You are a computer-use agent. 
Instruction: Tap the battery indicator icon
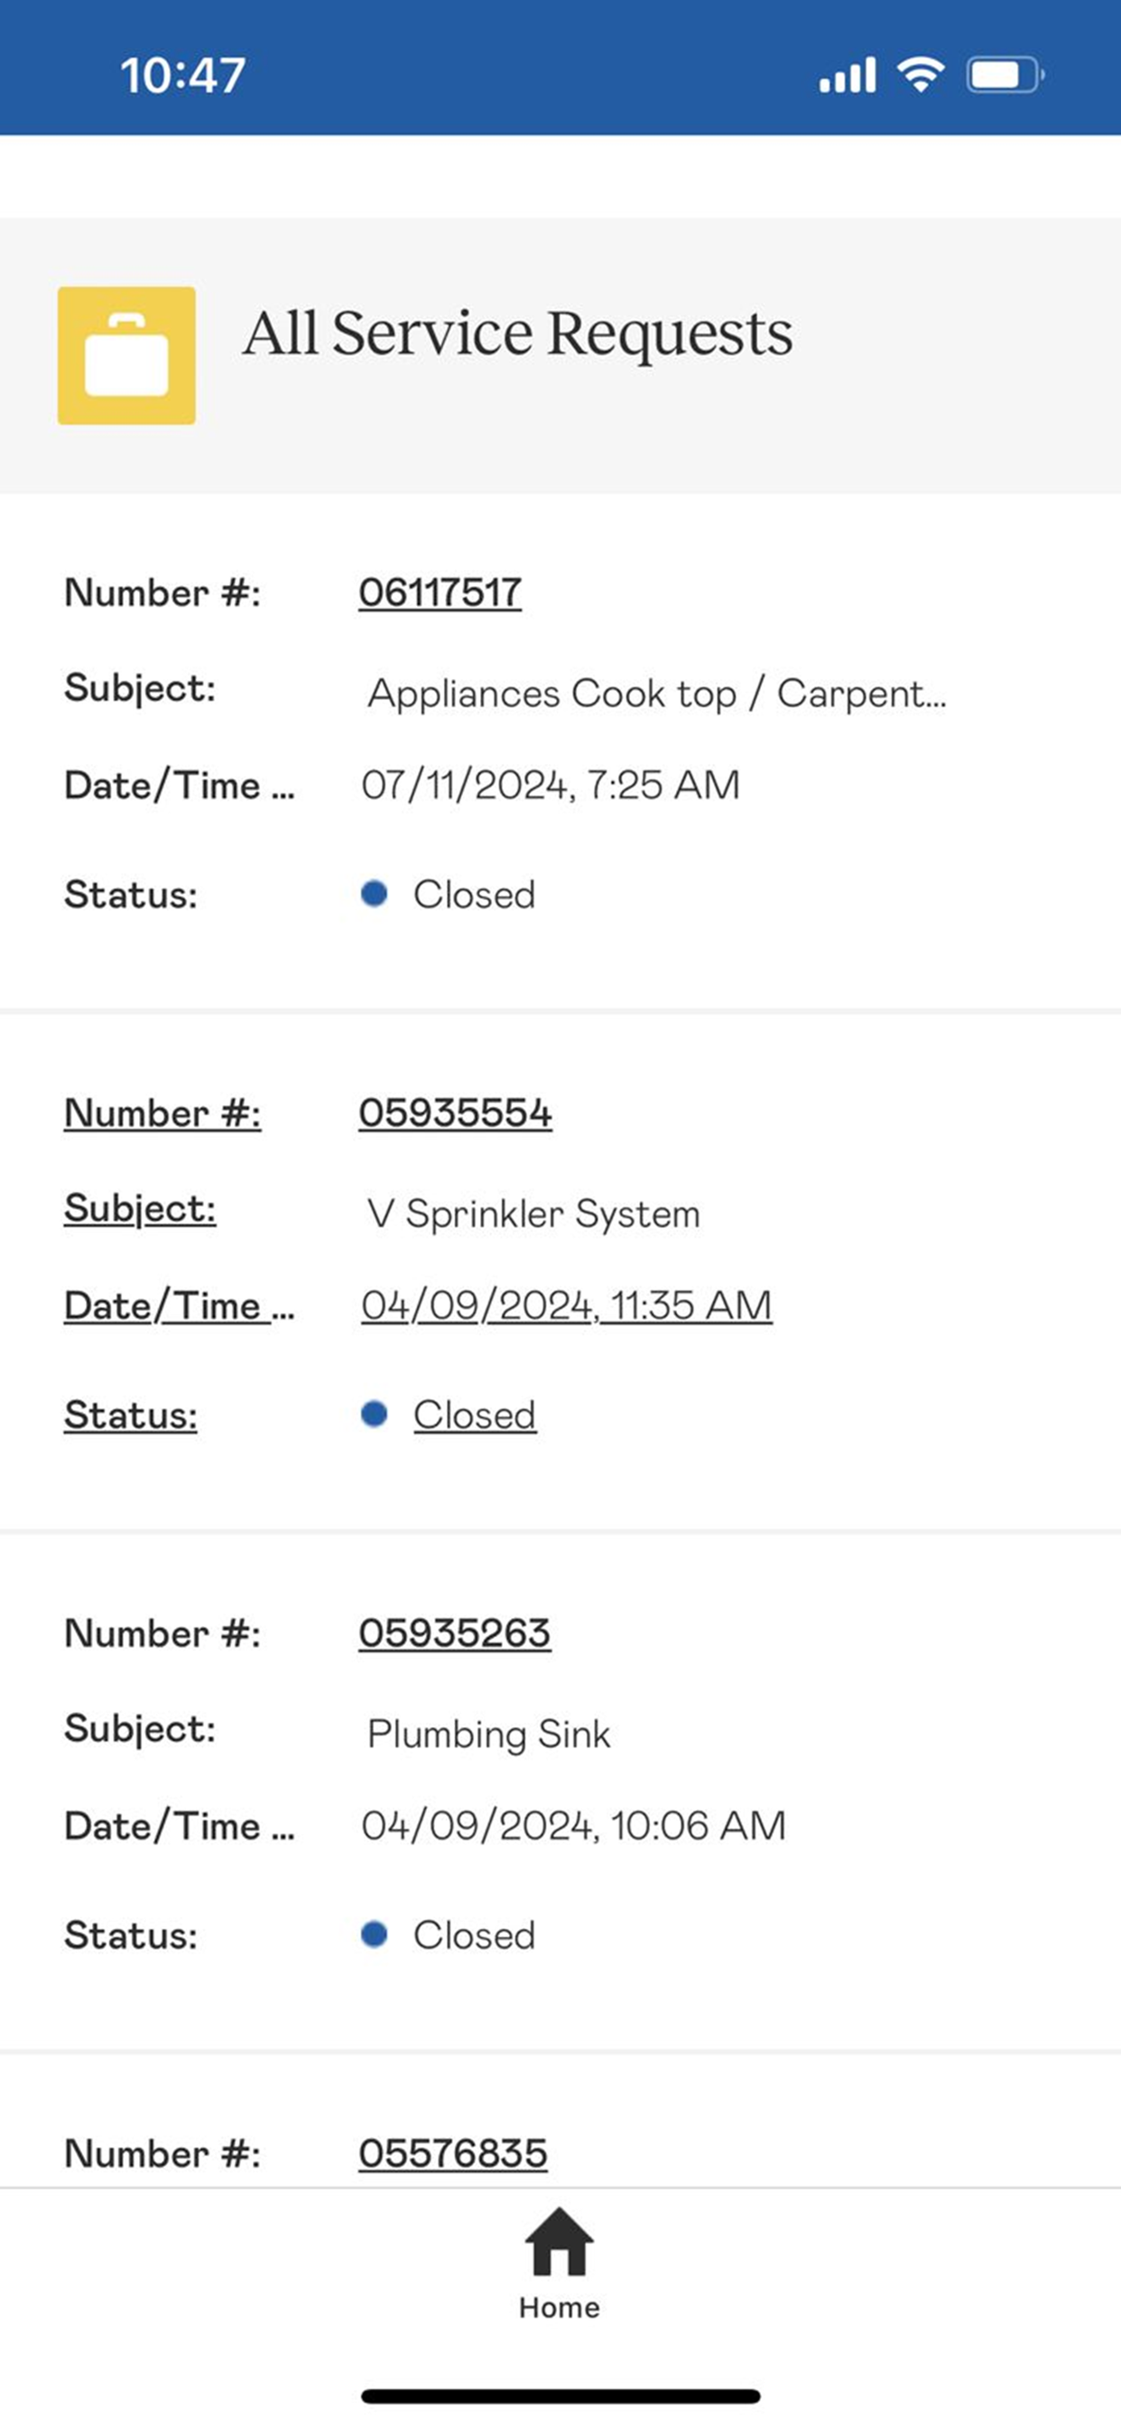(1005, 74)
